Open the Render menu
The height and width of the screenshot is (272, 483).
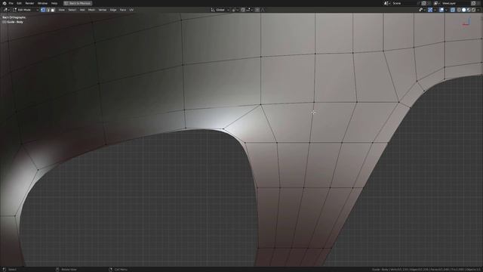pyautogui.click(x=29, y=3)
